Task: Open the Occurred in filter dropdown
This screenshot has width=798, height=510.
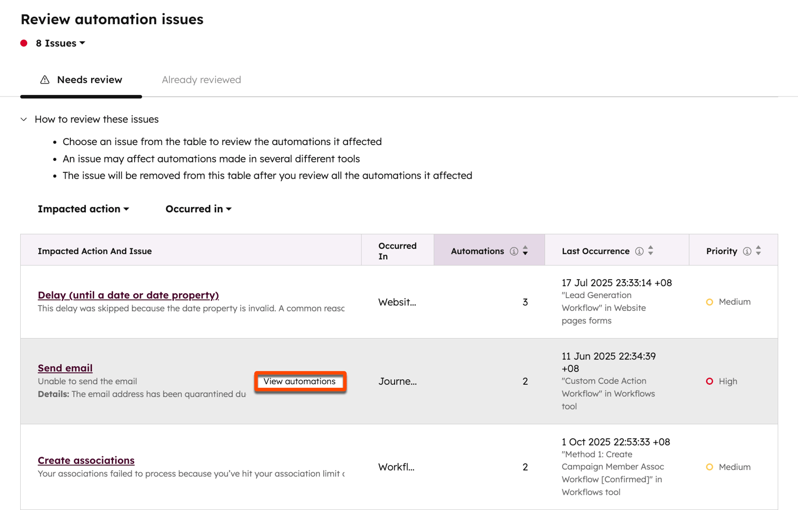Action: click(198, 208)
